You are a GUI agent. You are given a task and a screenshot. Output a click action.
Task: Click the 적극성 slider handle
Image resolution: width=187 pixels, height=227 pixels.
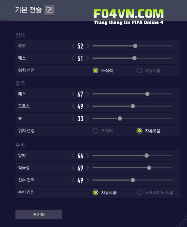coord(149,168)
